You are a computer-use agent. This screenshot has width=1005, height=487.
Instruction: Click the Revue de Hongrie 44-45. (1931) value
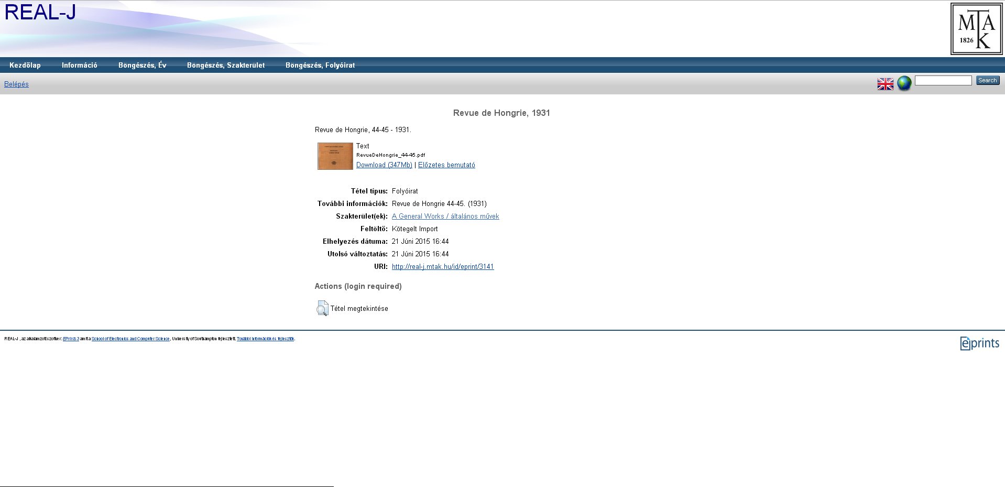tap(439, 204)
